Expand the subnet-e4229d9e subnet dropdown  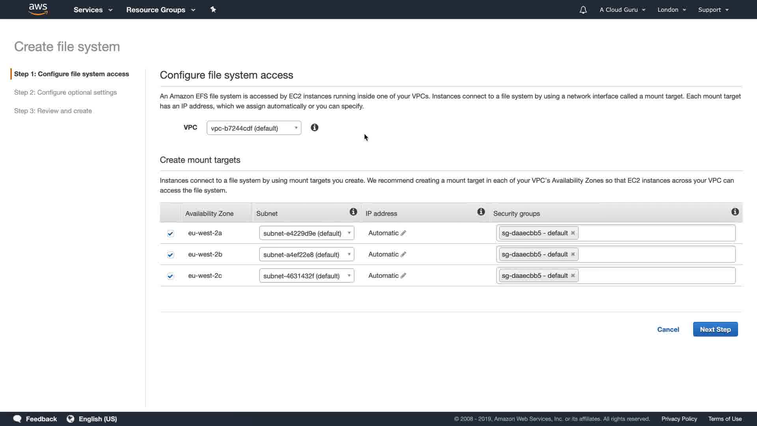point(306,233)
